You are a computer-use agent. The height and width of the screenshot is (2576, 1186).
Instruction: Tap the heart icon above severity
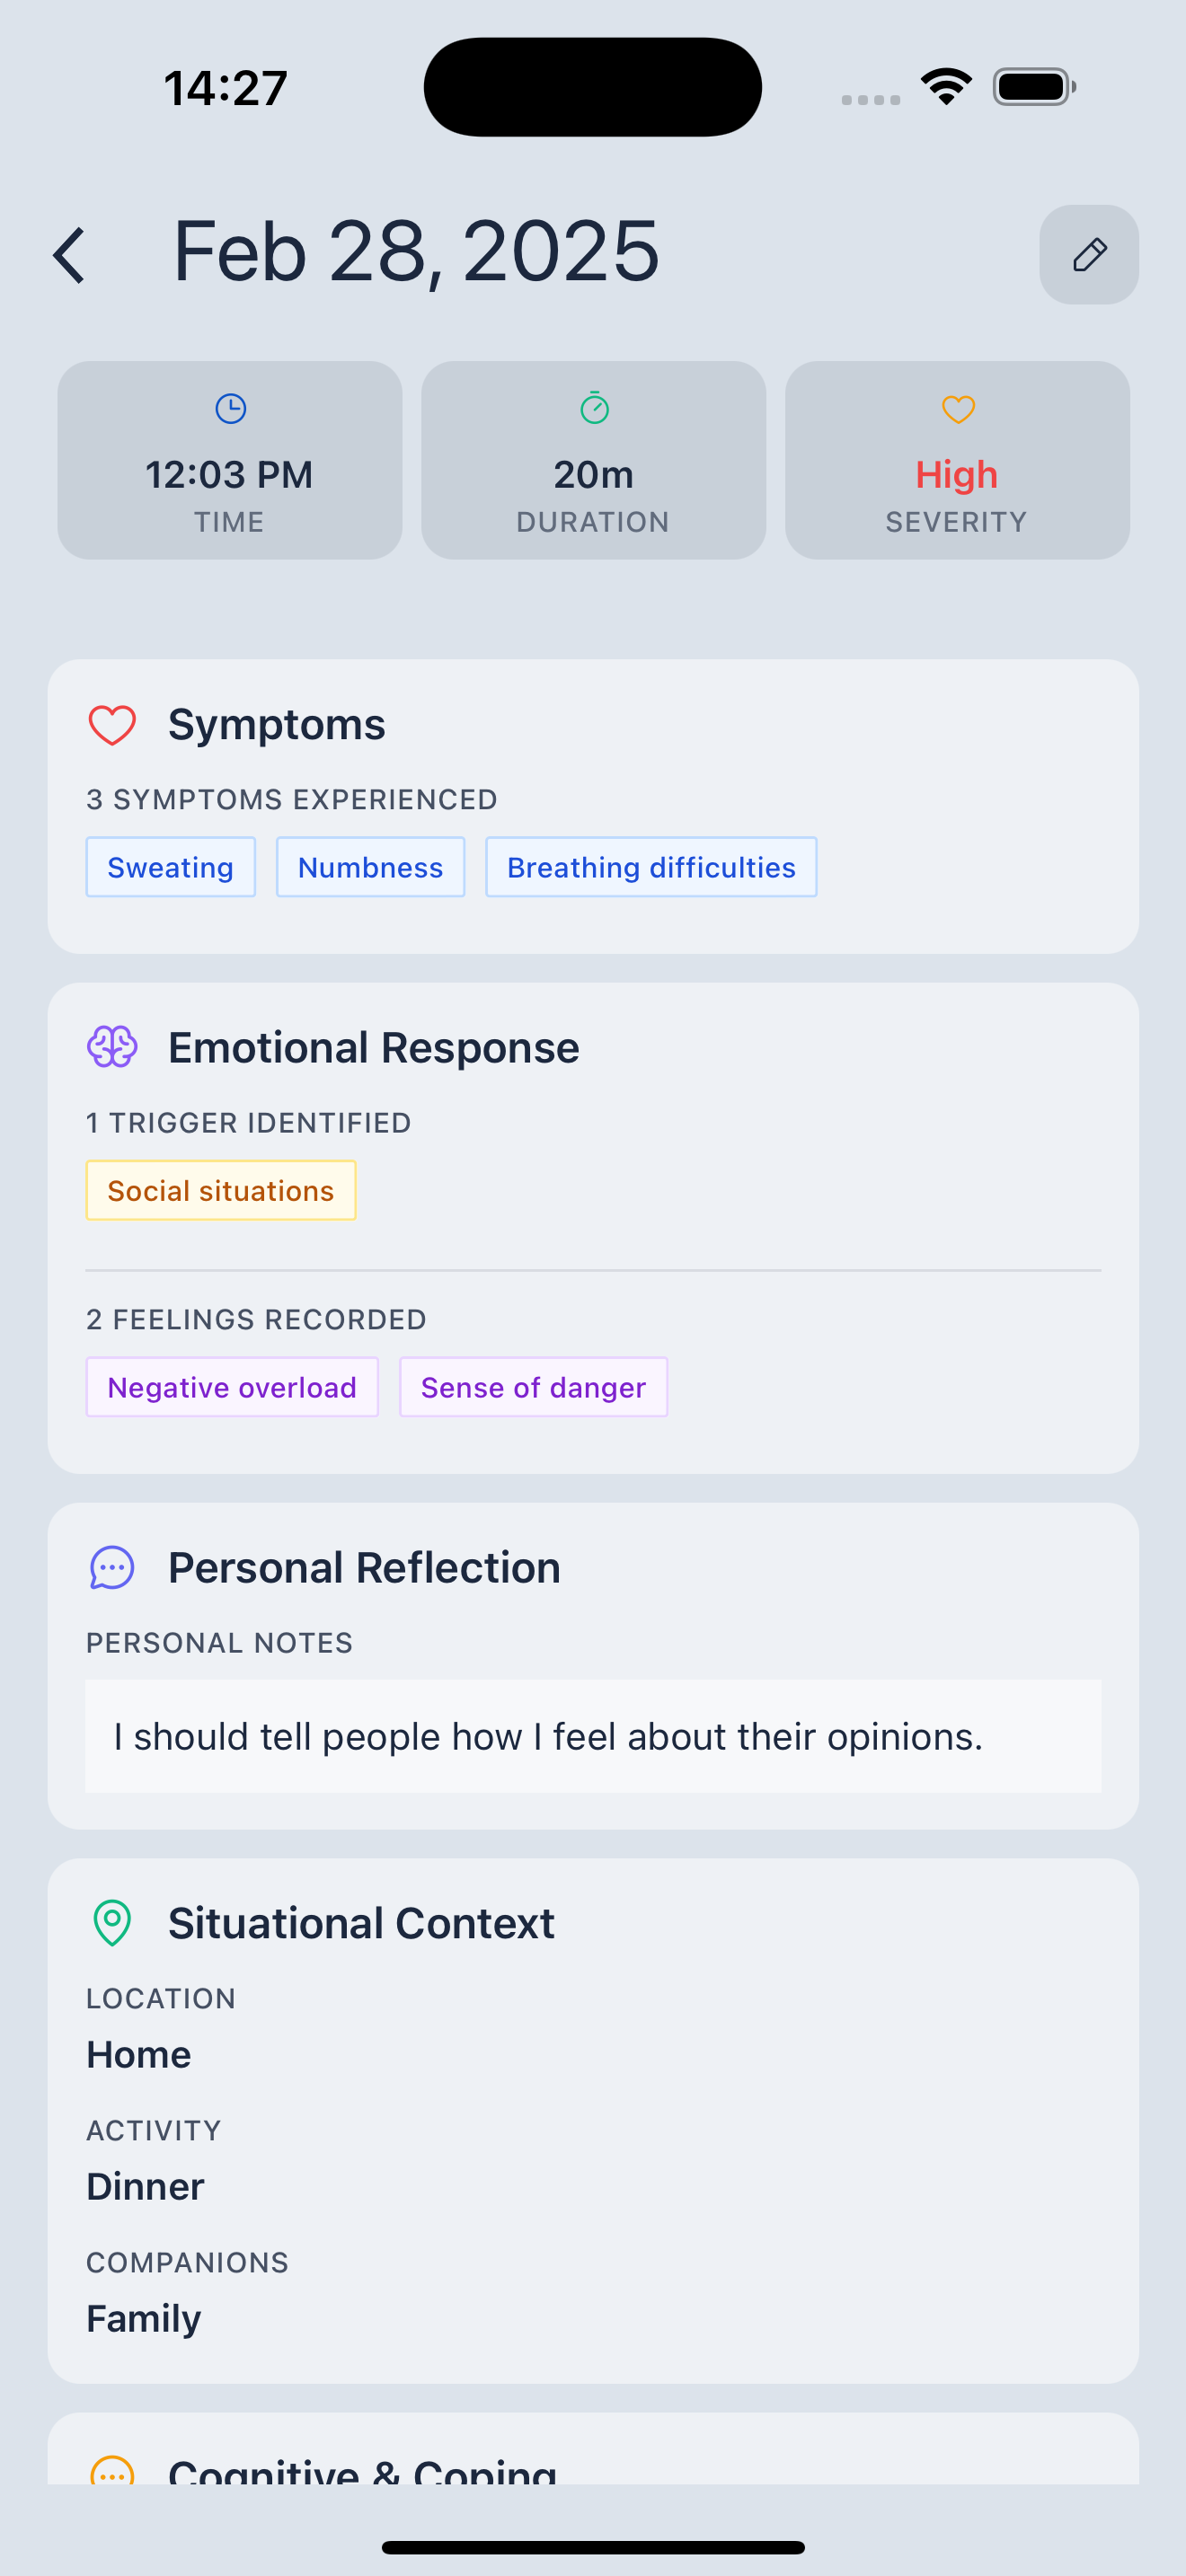[957, 409]
